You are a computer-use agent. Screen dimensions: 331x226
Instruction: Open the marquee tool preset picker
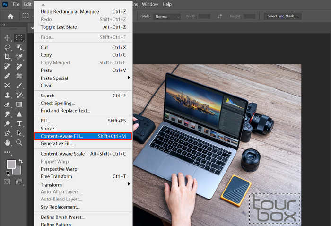26,16
